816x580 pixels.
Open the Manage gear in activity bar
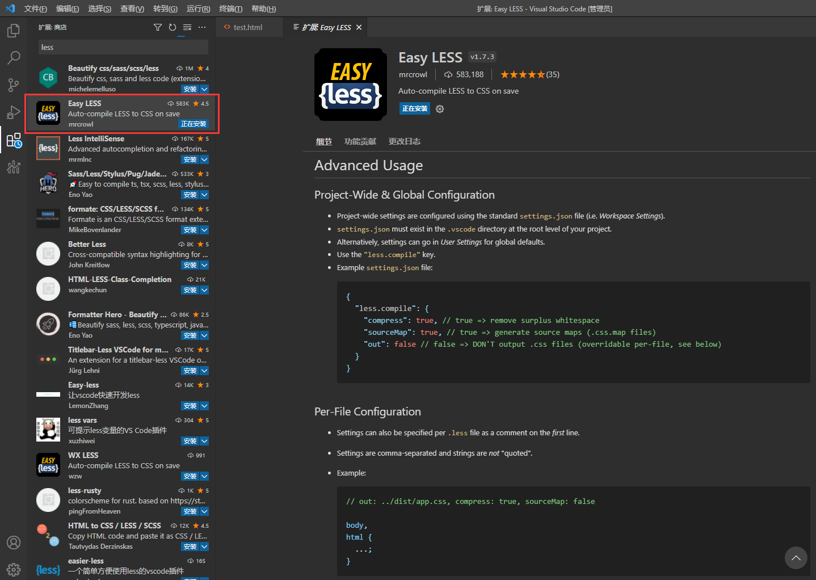(x=14, y=569)
